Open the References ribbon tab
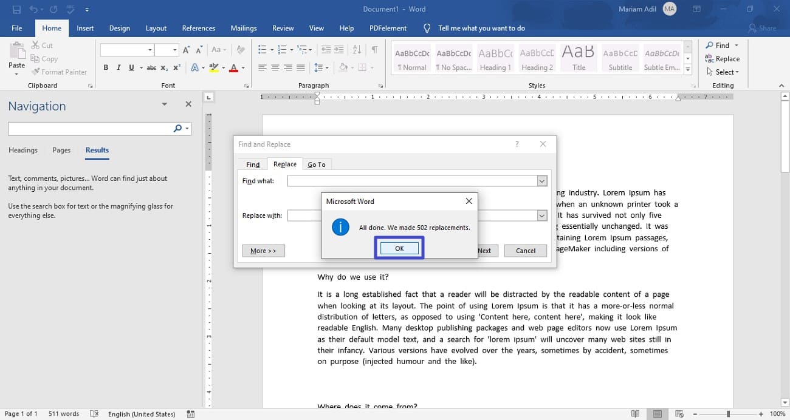Viewport: 790px width, 420px height. click(x=198, y=28)
